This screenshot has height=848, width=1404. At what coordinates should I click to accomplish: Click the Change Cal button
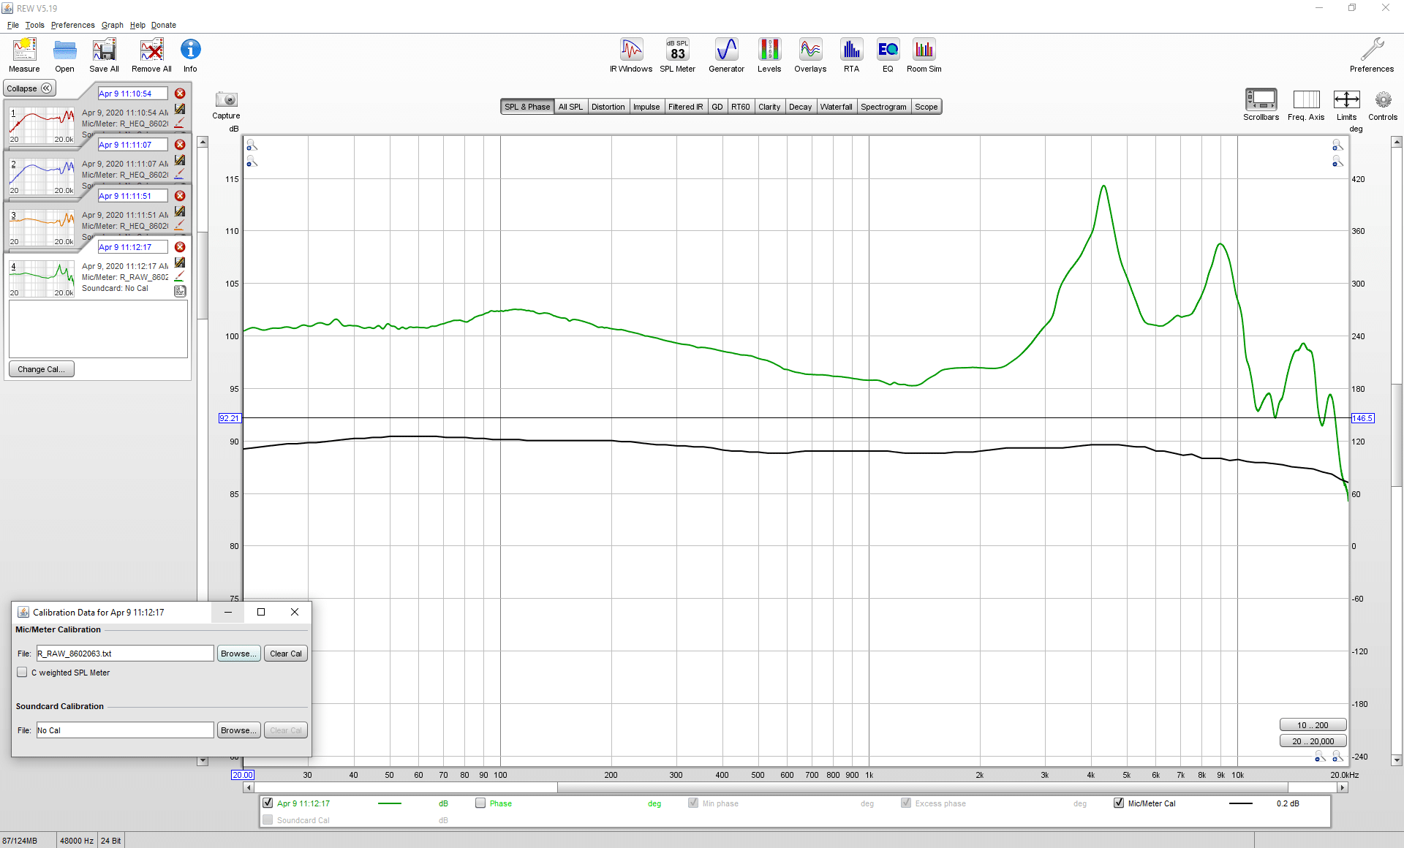[41, 369]
